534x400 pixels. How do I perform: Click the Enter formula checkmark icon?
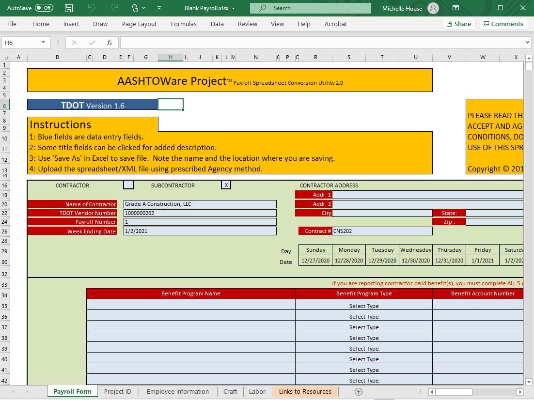pyautogui.click(x=92, y=43)
